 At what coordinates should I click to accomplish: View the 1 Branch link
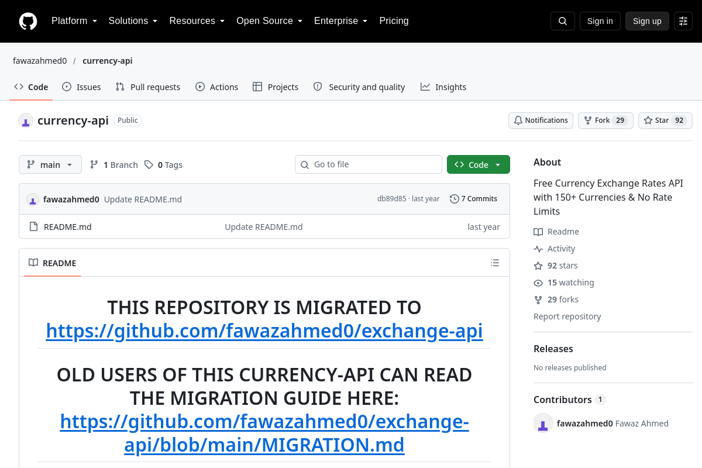click(x=114, y=165)
